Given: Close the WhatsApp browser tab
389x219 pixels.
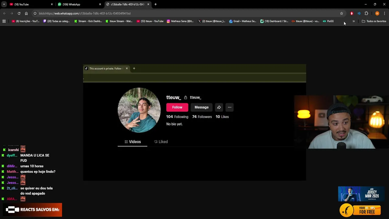Looking at the screenshot, I should click(100, 4).
